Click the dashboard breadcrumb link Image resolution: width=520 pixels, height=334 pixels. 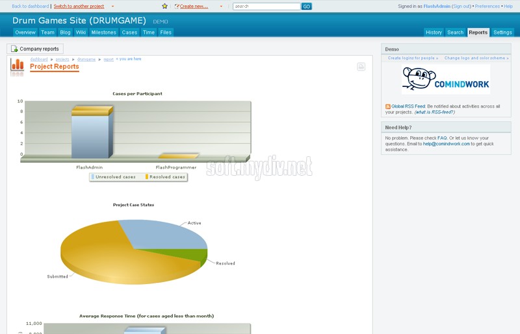coord(39,59)
